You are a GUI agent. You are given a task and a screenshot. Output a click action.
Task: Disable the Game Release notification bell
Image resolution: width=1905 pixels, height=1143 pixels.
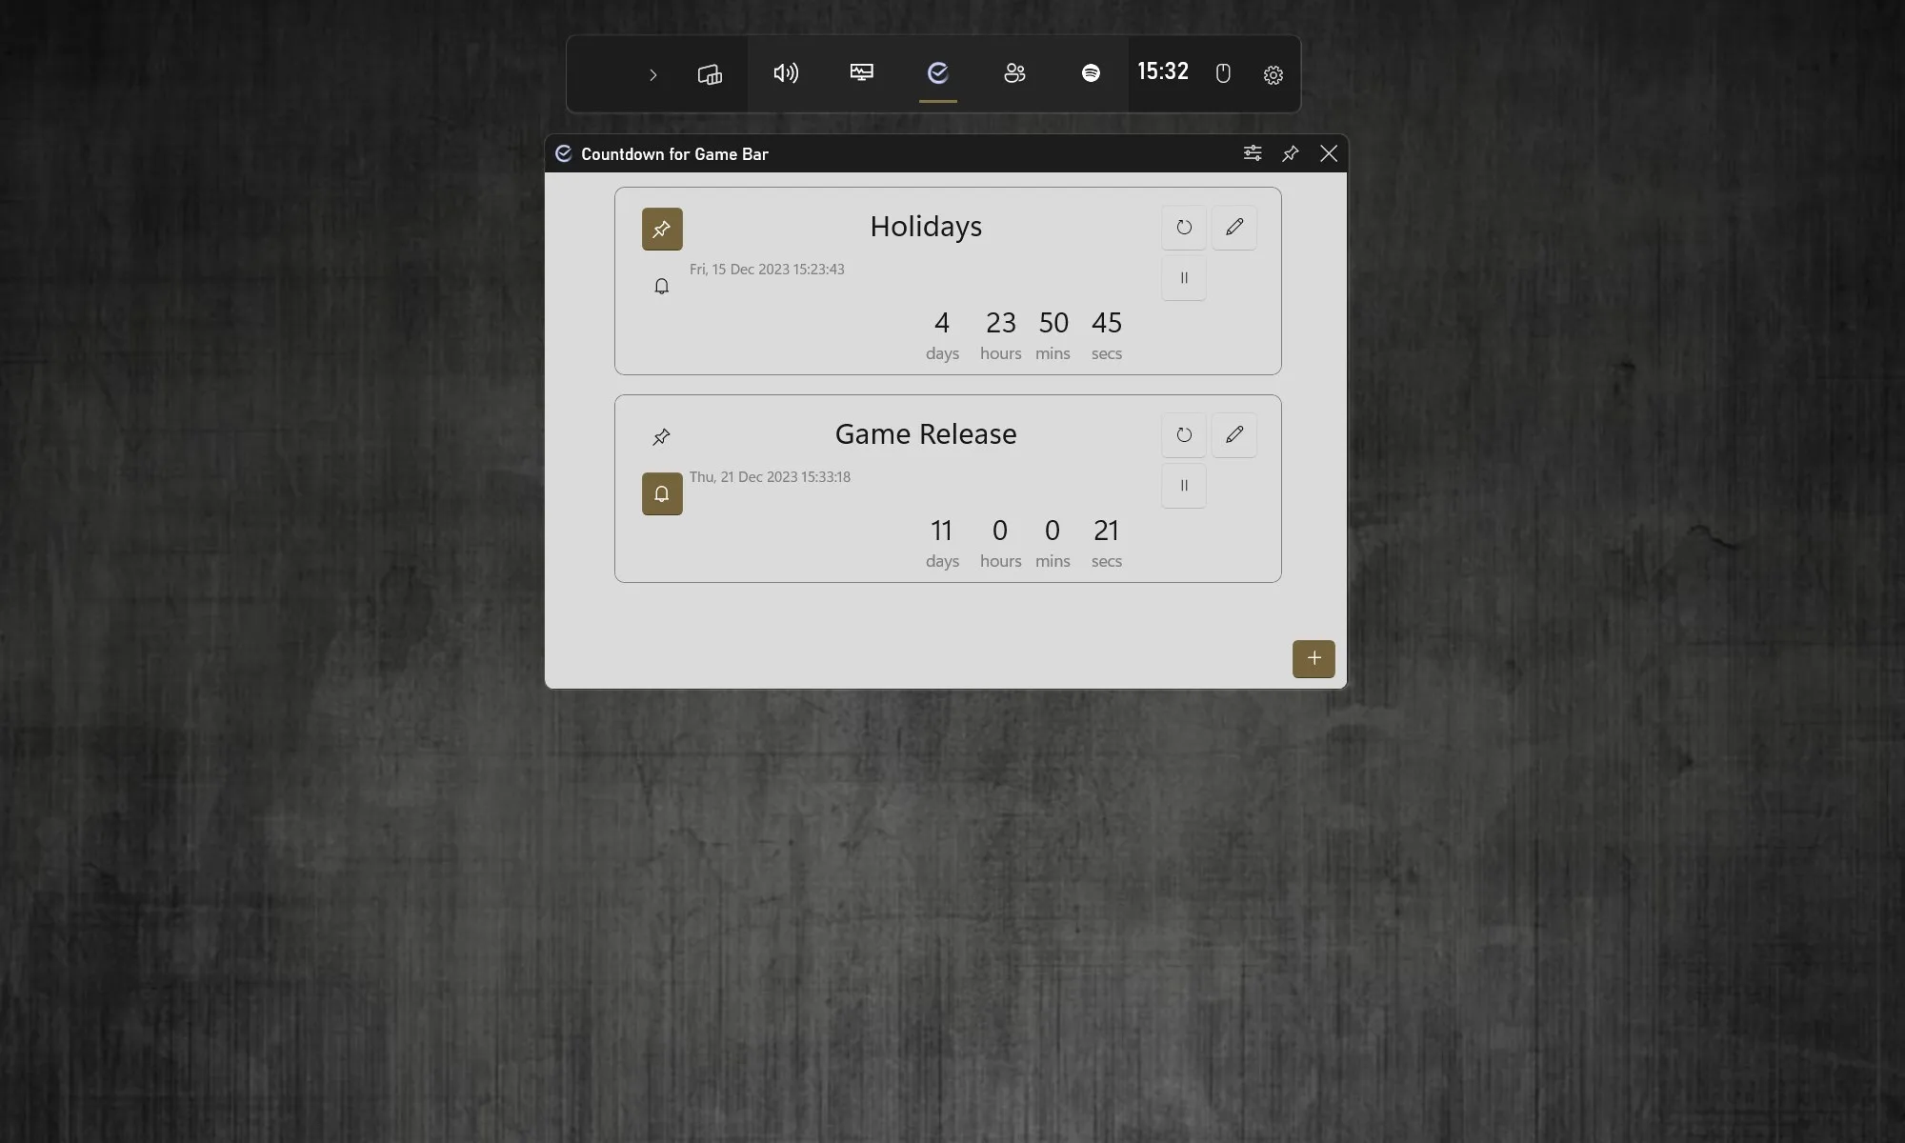662,493
